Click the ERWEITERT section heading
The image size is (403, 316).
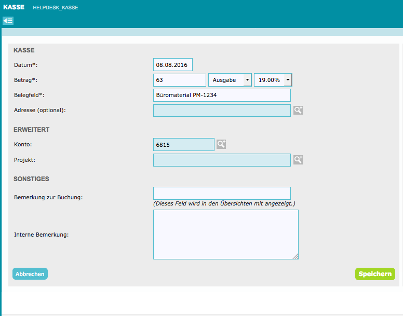click(32, 130)
